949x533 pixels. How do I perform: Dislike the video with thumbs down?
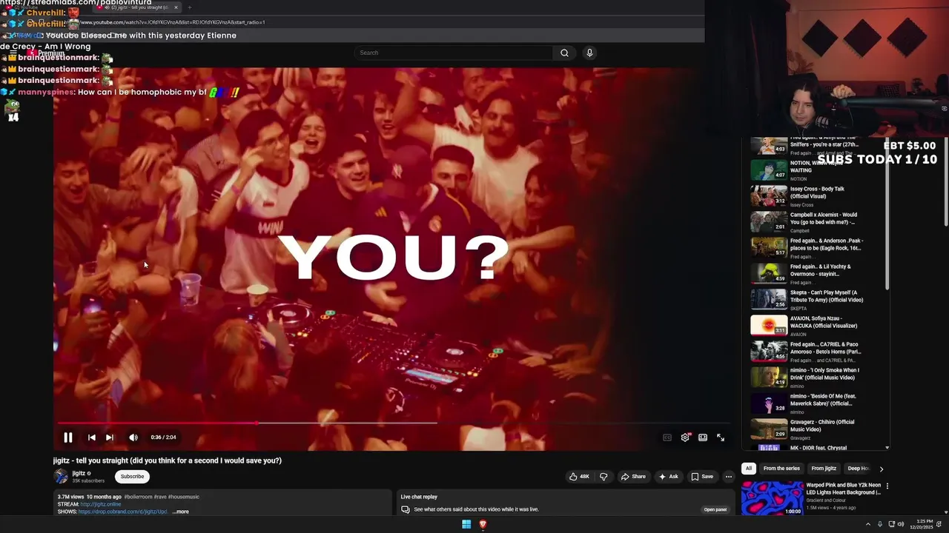(603, 477)
